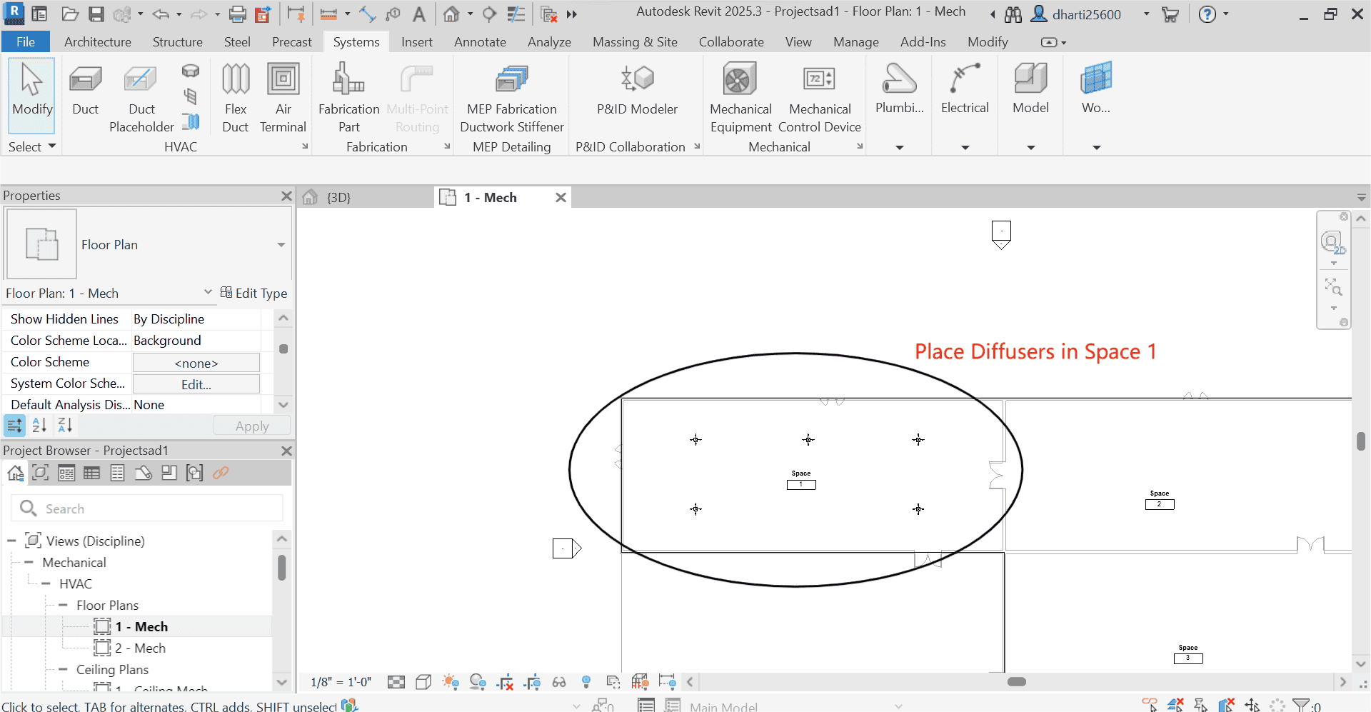Open the 2 - Mech floor plan
This screenshot has height=712, width=1371.
139,648
